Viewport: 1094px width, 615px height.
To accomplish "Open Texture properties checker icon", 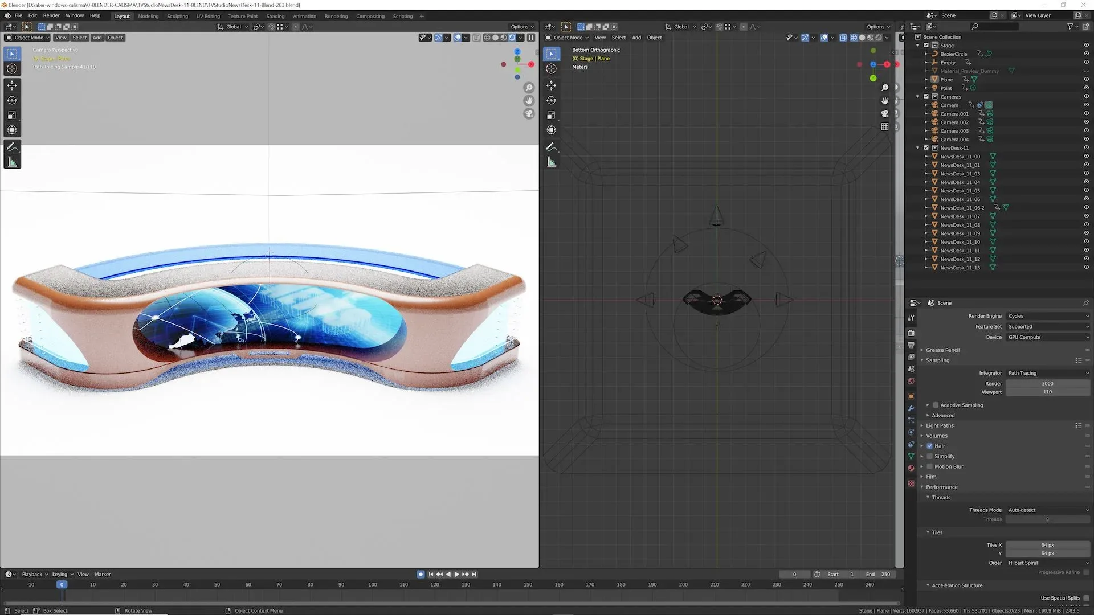I will 911,483.
